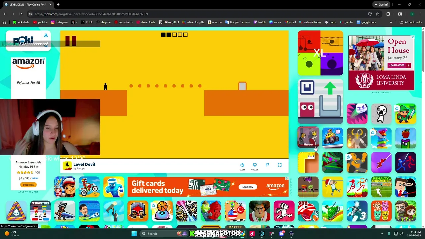Open a new browser tab

click(58, 5)
